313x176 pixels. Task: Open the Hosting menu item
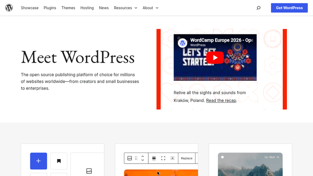pyautogui.click(x=87, y=8)
